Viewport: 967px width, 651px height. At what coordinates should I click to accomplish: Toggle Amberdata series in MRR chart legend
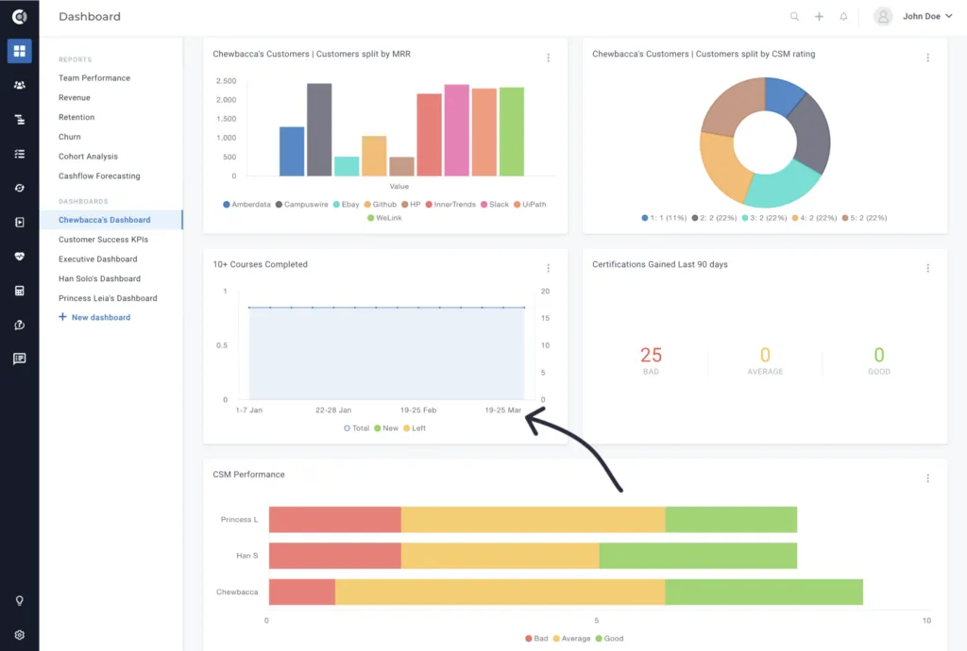click(246, 205)
